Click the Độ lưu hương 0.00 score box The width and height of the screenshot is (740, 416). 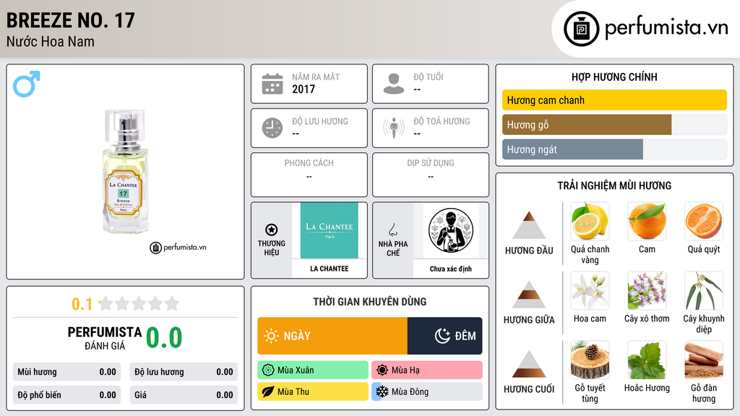pos(184,372)
